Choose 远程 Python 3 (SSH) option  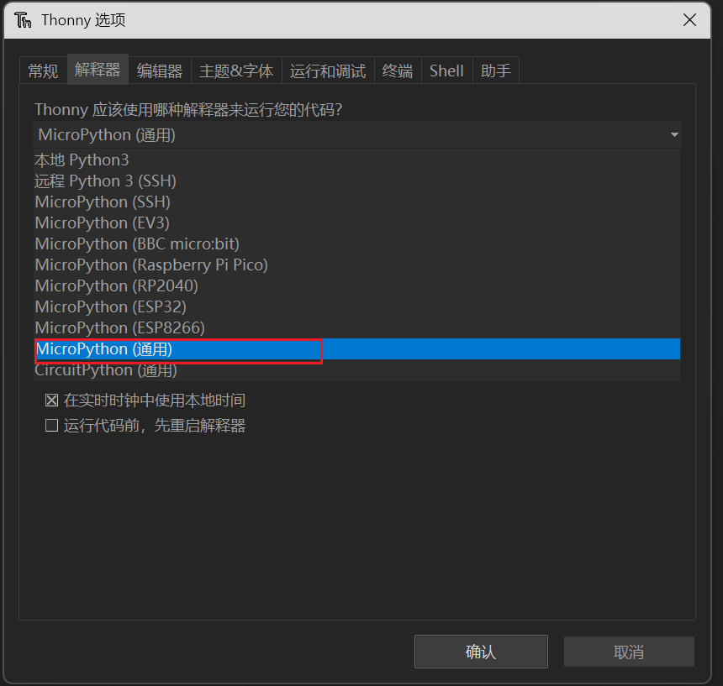coord(357,181)
